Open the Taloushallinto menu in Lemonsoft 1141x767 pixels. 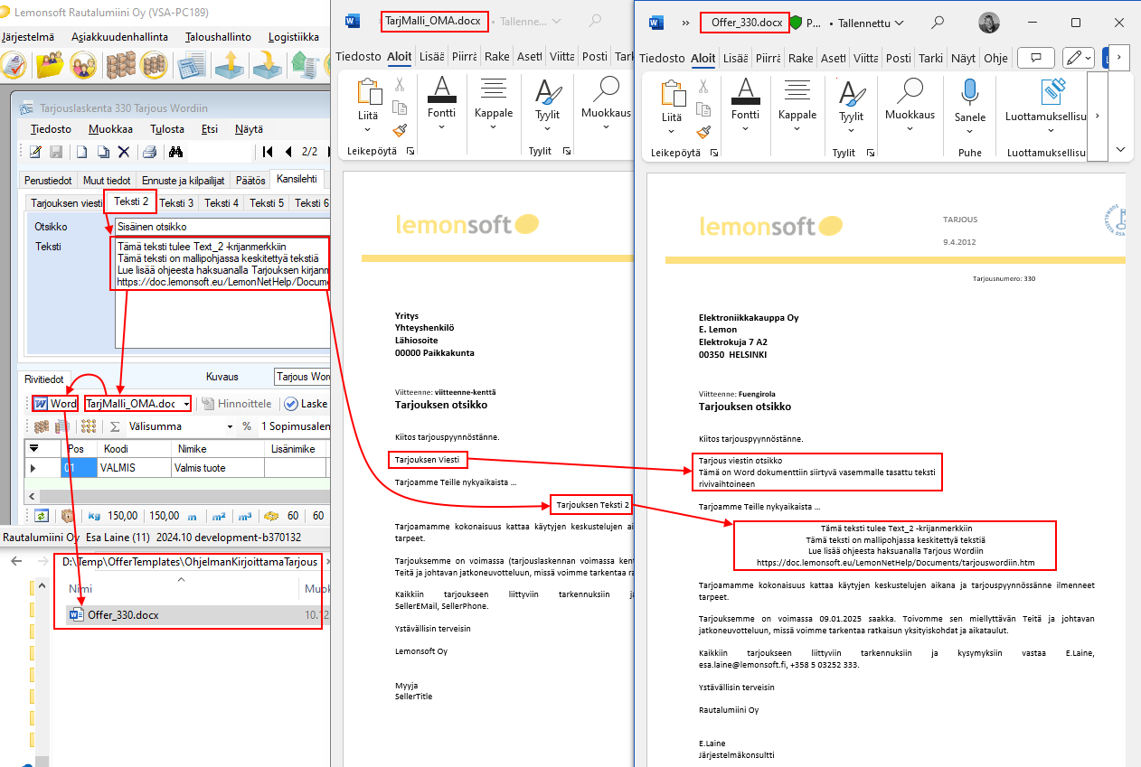pyautogui.click(x=218, y=37)
